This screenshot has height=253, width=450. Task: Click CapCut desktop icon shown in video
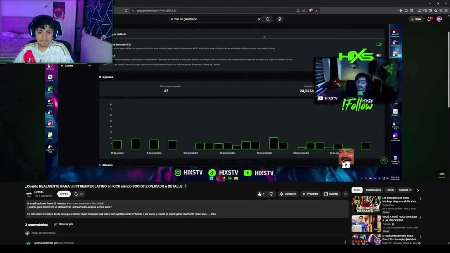coord(50,78)
